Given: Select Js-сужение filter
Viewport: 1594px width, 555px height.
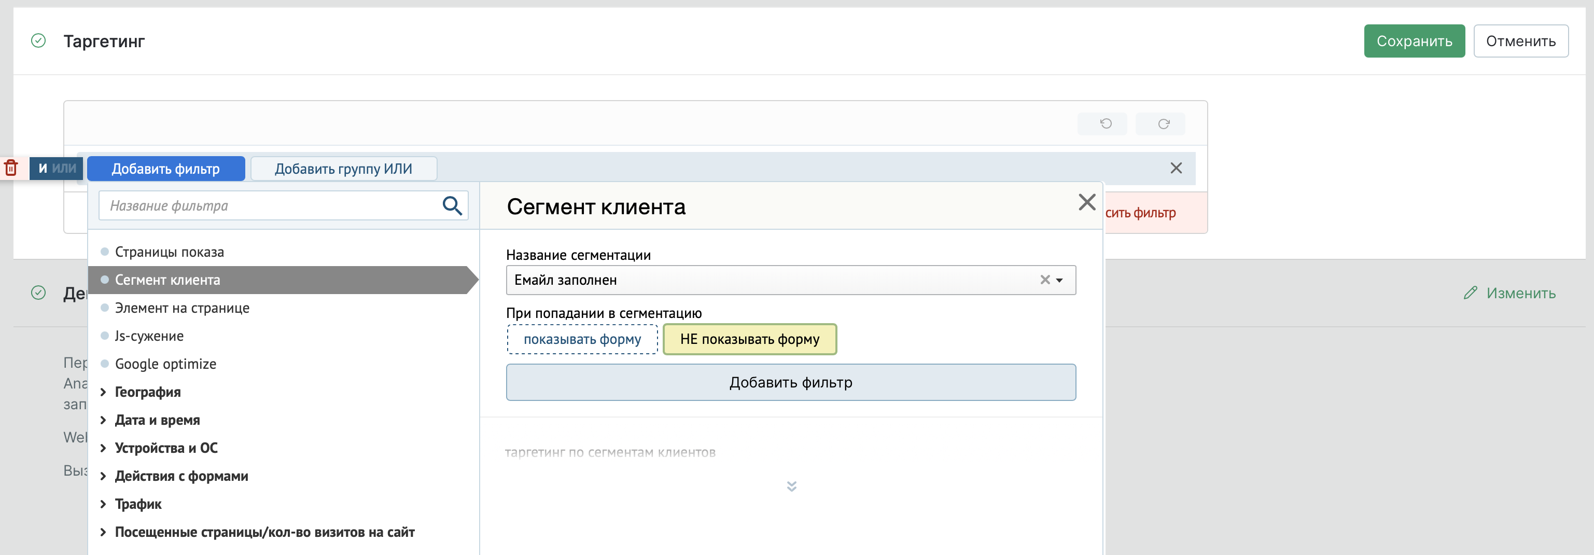Looking at the screenshot, I should (149, 336).
